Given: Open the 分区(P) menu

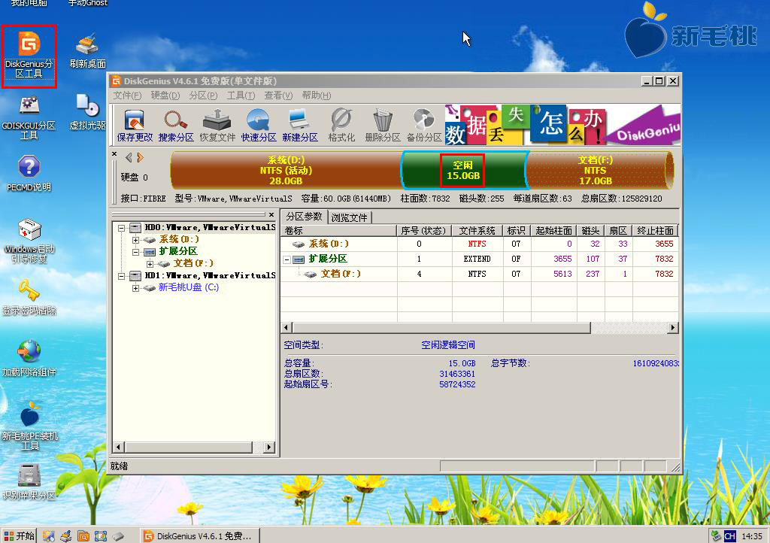Looking at the screenshot, I should (203, 96).
